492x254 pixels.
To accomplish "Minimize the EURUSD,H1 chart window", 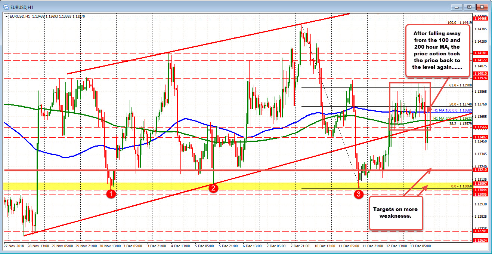I will point(458,7).
